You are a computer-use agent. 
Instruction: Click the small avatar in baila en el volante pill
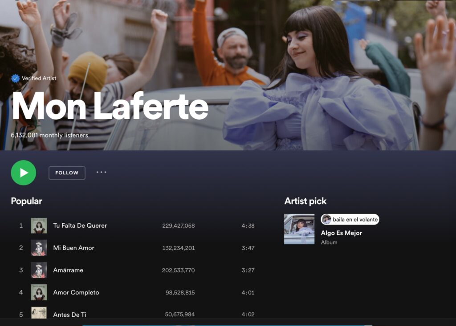[x=326, y=219]
